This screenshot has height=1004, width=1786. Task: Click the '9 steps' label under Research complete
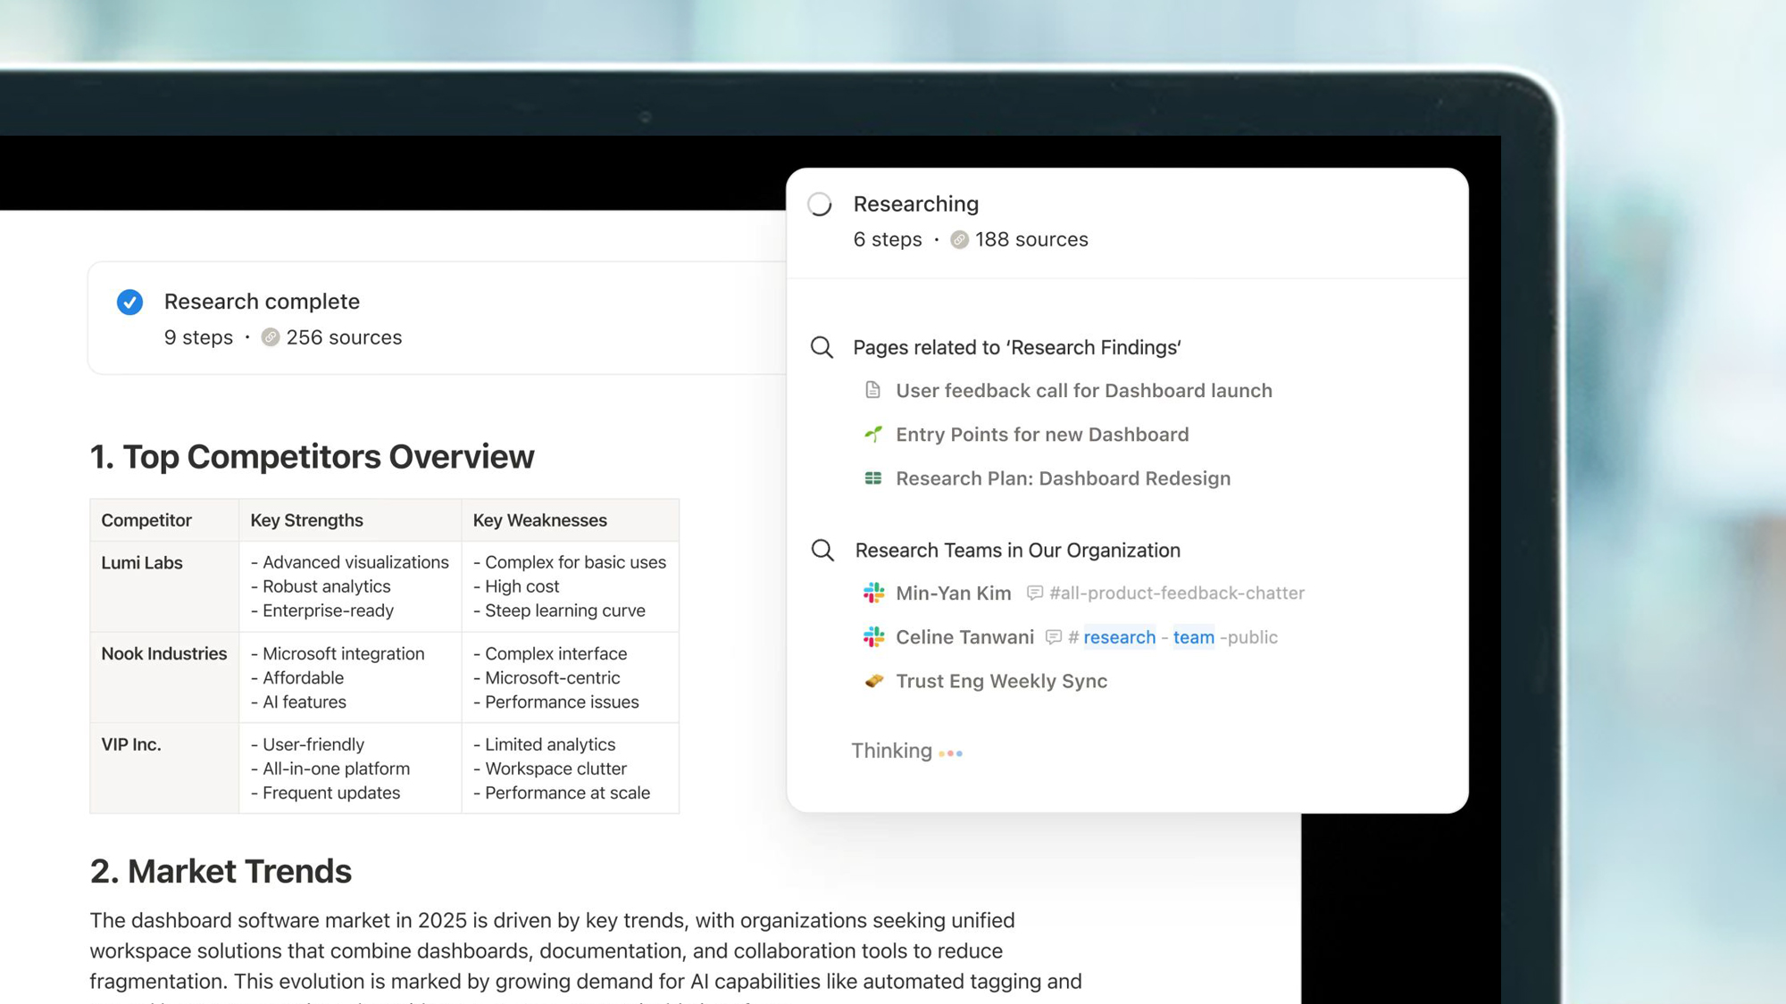[198, 337]
